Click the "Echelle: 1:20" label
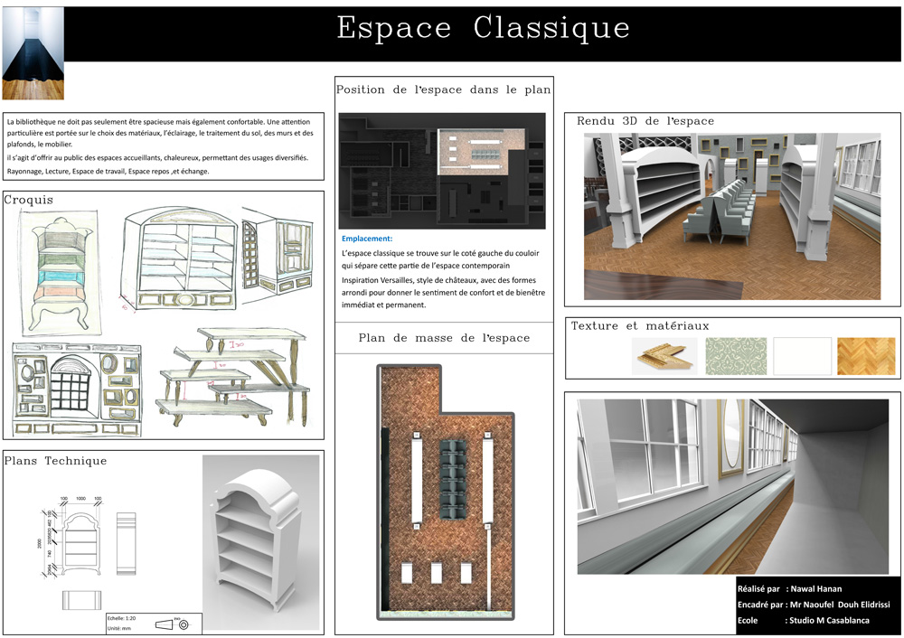 coord(122,618)
